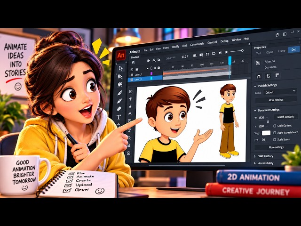Click the ruler corner icon in Properties
301x226 pixels.
[x=277, y=75]
